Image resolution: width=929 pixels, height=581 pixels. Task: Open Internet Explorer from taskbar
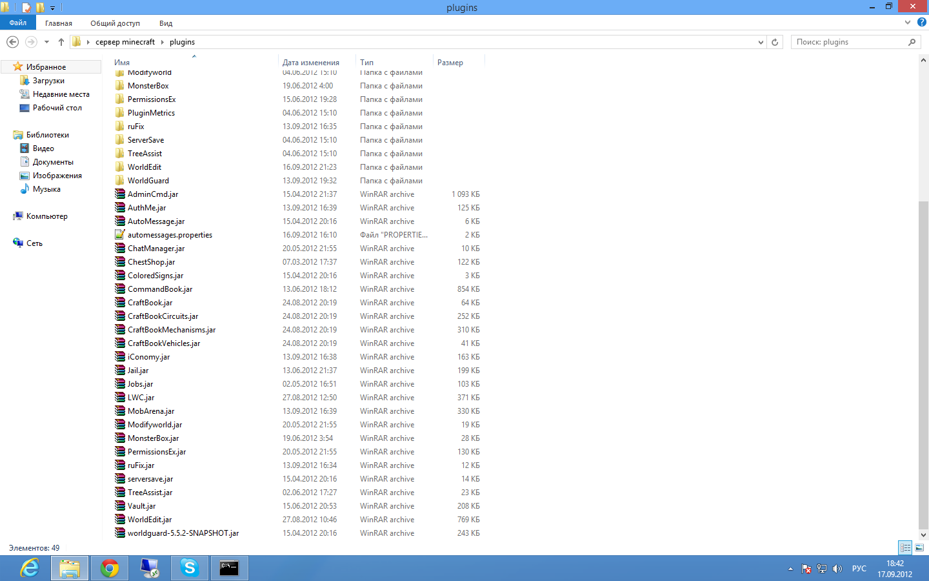(30, 568)
